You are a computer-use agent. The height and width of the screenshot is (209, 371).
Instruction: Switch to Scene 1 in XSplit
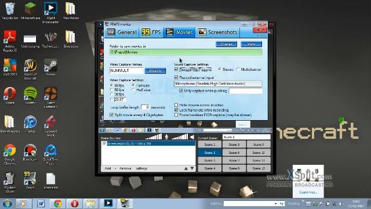click(210, 145)
